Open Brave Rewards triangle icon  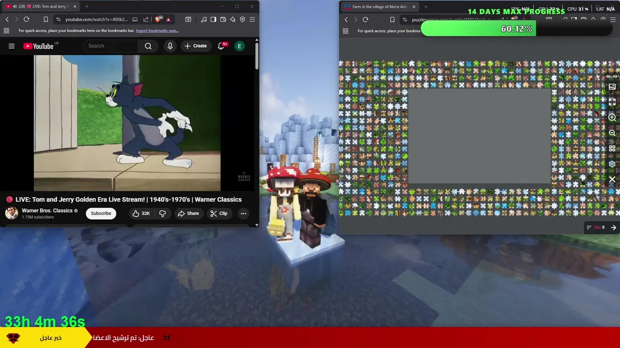168,19
